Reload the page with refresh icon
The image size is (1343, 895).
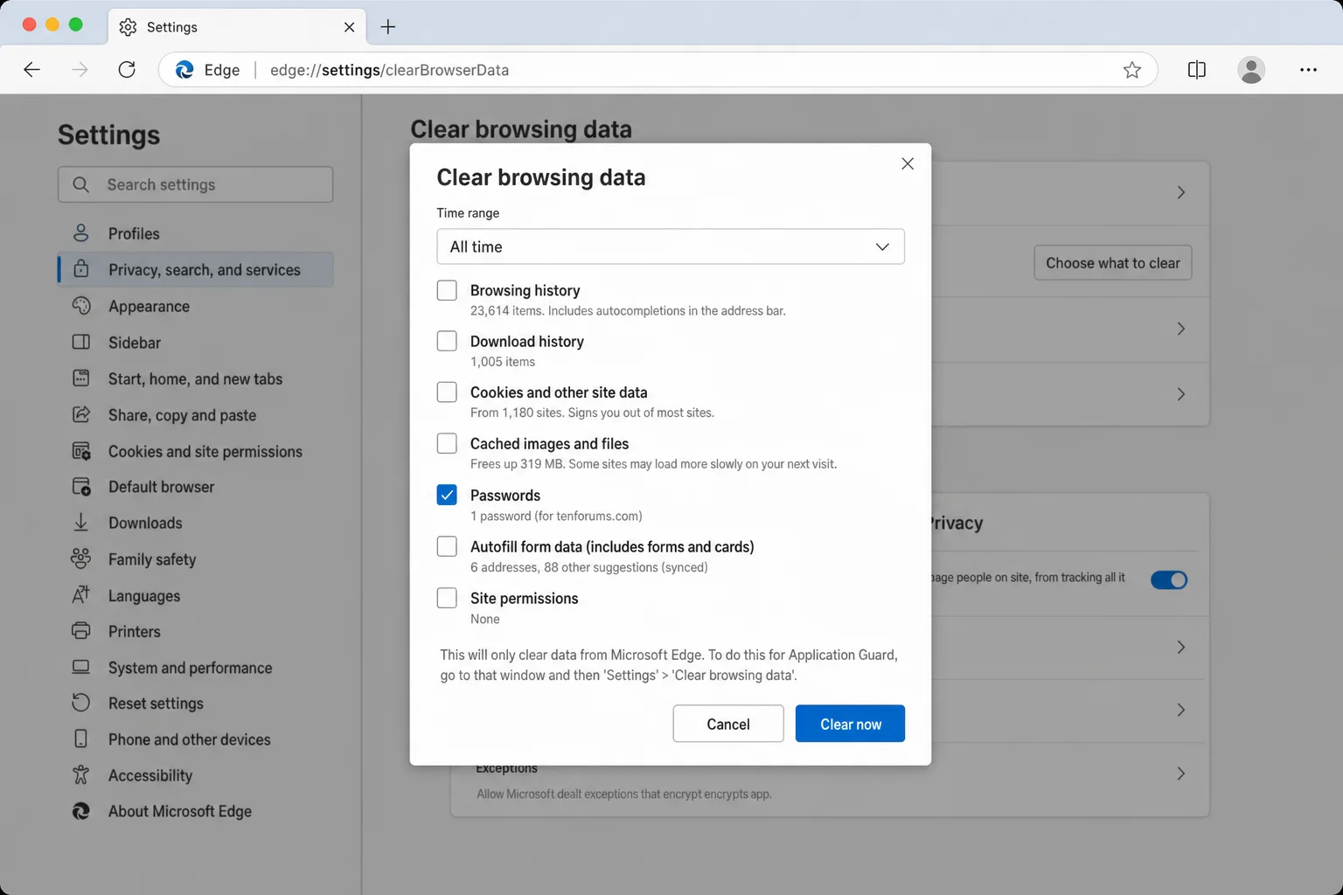coord(127,70)
